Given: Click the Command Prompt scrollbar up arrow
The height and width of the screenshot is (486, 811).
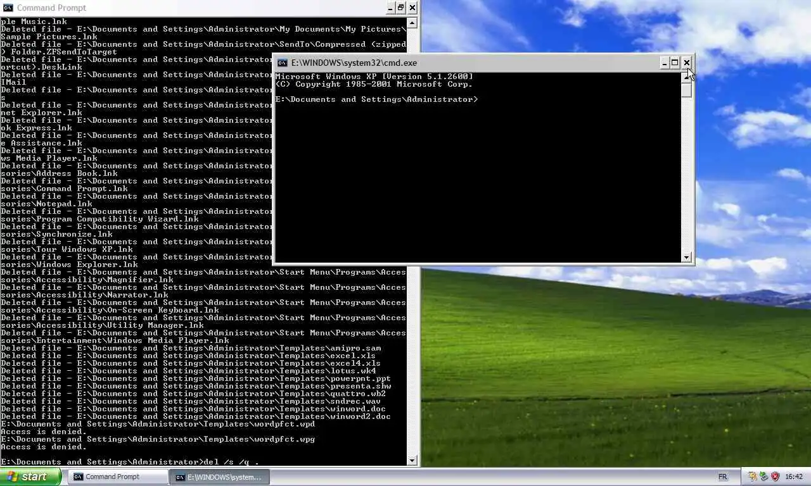Looking at the screenshot, I should (x=412, y=23).
